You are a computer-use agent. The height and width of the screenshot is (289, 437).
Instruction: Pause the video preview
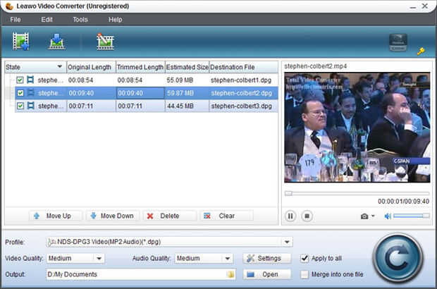pyautogui.click(x=290, y=216)
